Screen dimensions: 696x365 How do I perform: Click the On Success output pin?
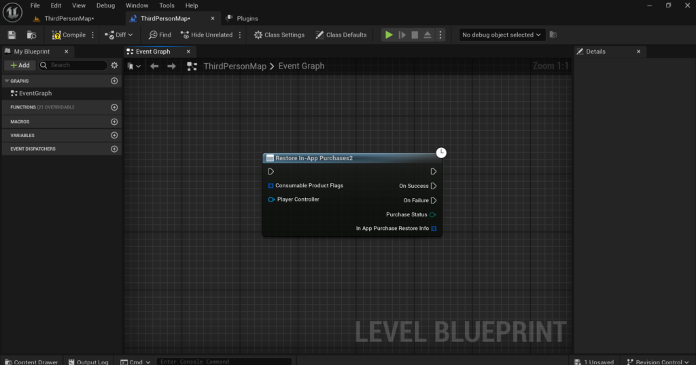pos(434,186)
